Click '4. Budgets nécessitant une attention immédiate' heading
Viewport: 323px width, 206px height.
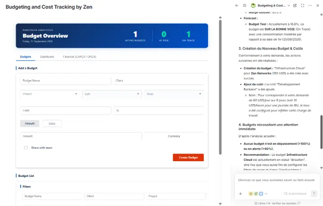[268, 127]
